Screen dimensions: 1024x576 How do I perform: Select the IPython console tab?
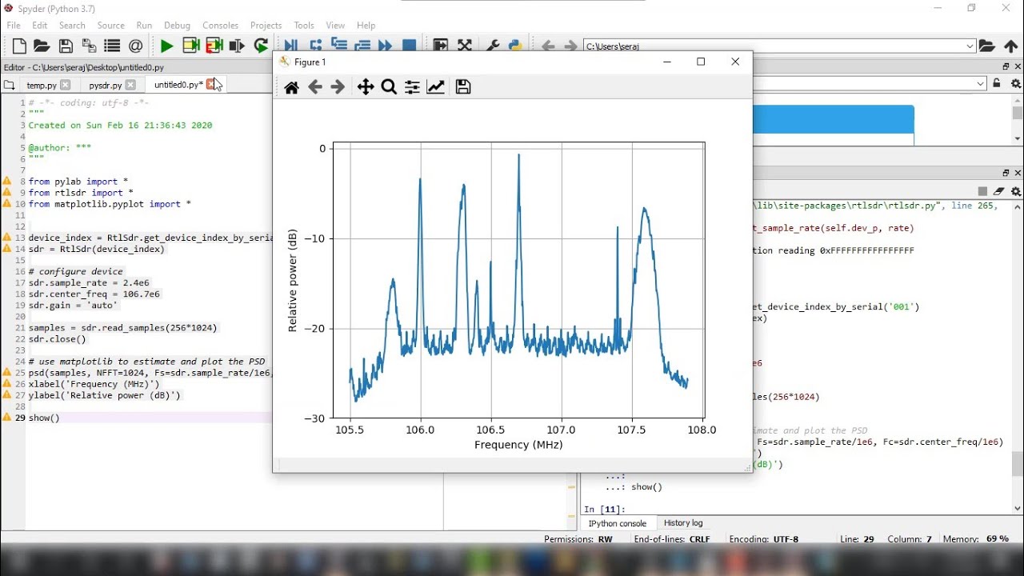pos(618,523)
